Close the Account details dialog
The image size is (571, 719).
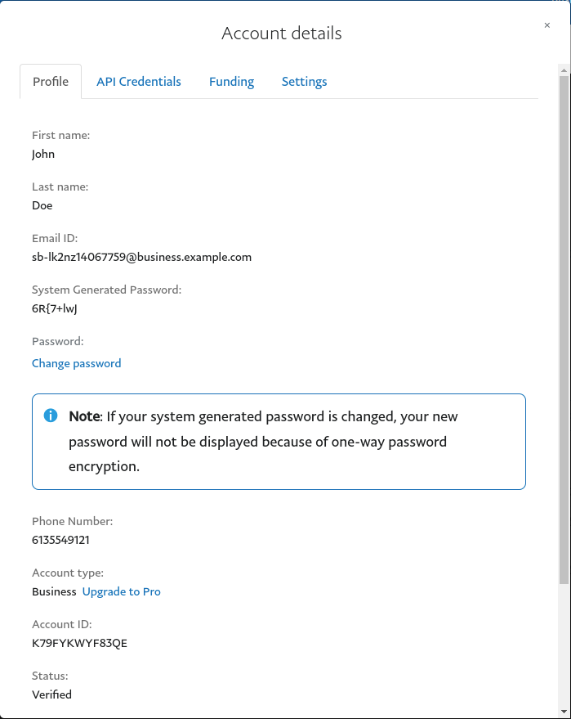547,25
